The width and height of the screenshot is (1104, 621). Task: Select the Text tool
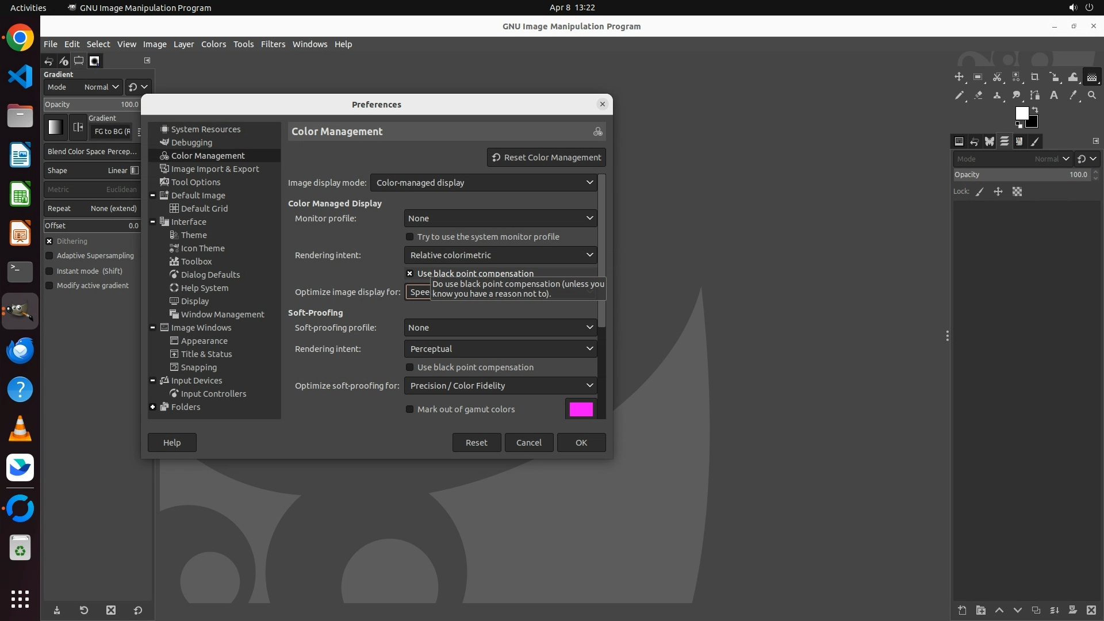(1054, 95)
